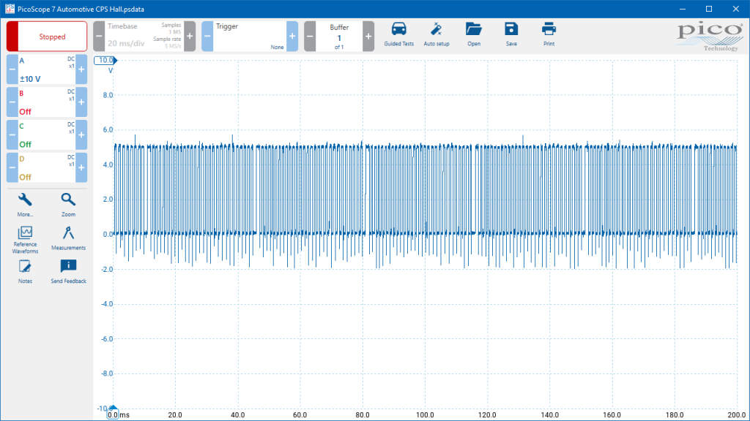Image resolution: width=750 pixels, height=421 pixels.
Task: Toggle the Stopped capture button
Action: [x=47, y=37]
